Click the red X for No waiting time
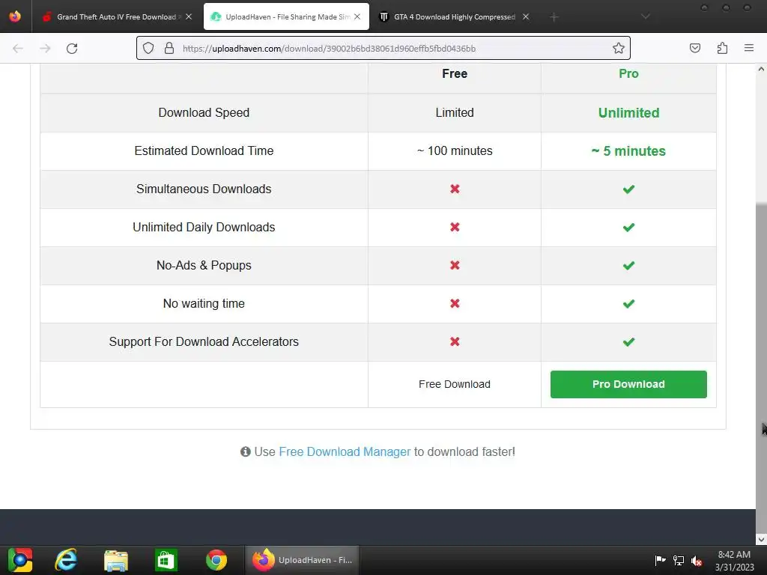 click(x=455, y=303)
